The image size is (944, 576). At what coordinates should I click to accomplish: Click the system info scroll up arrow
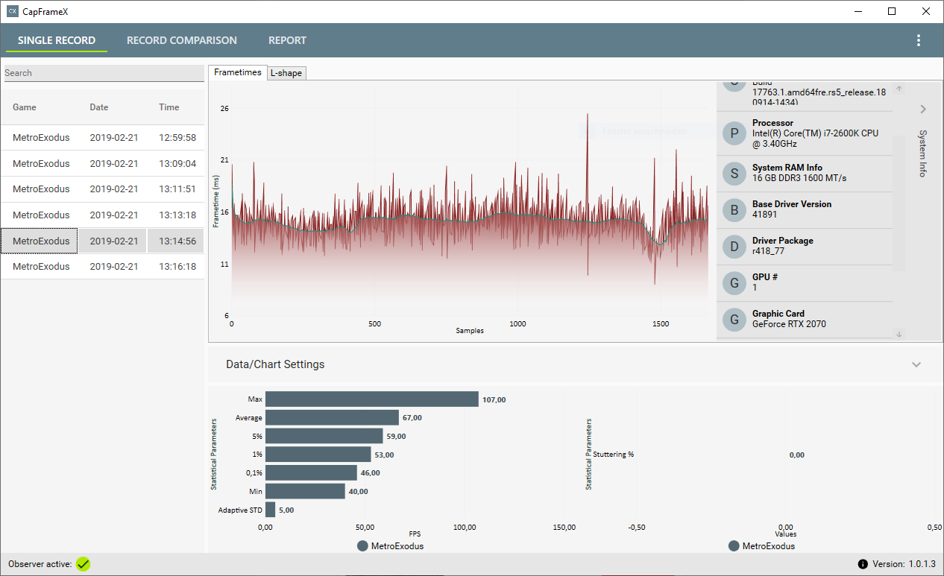click(x=899, y=89)
